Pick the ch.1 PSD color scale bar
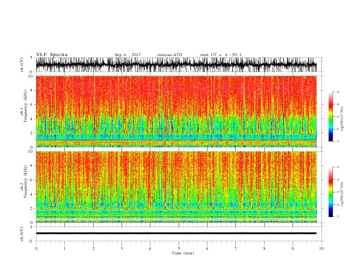The image size is (362, 279). pos(330,116)
